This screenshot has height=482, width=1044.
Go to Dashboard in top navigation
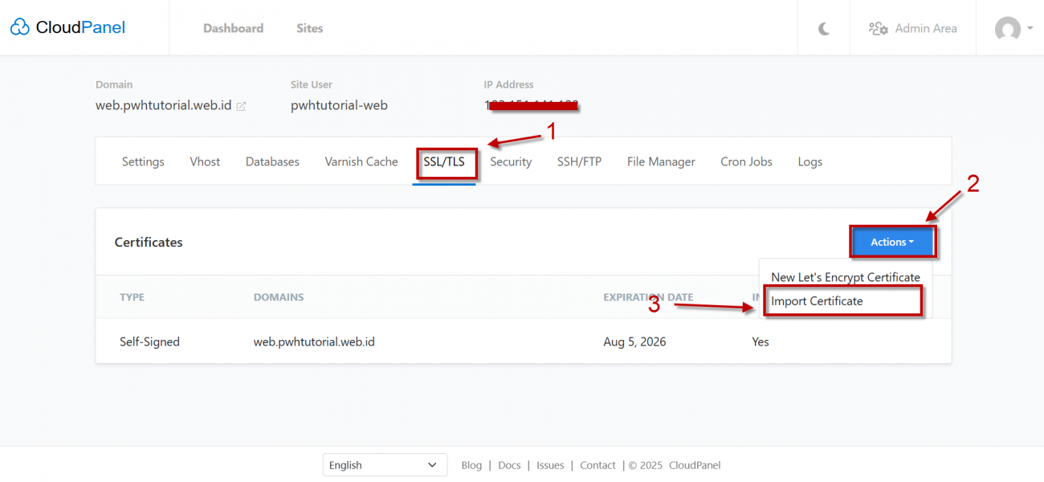point(233,28)
